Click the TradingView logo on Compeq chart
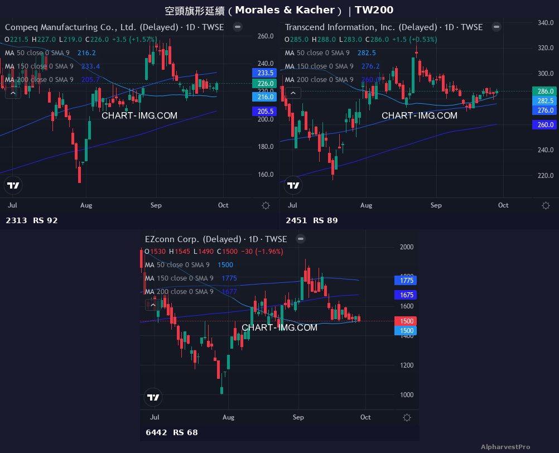 [13, 185]
